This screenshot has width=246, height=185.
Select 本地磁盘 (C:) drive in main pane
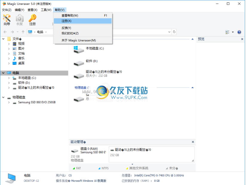tap(89, 50)
